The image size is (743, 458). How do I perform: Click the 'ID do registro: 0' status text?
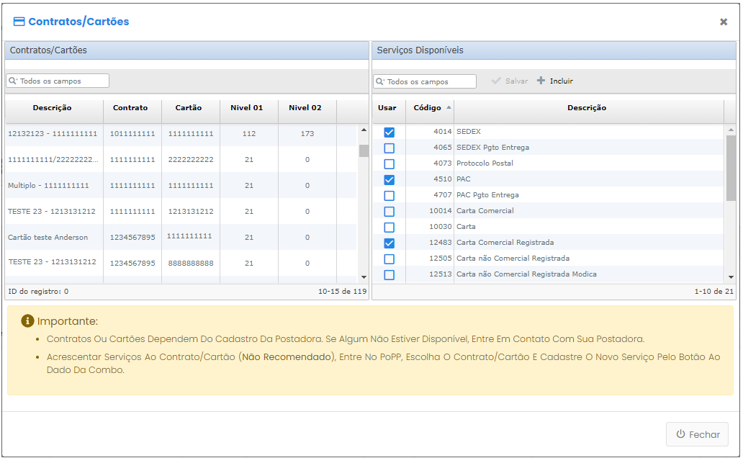click(38, 292)
